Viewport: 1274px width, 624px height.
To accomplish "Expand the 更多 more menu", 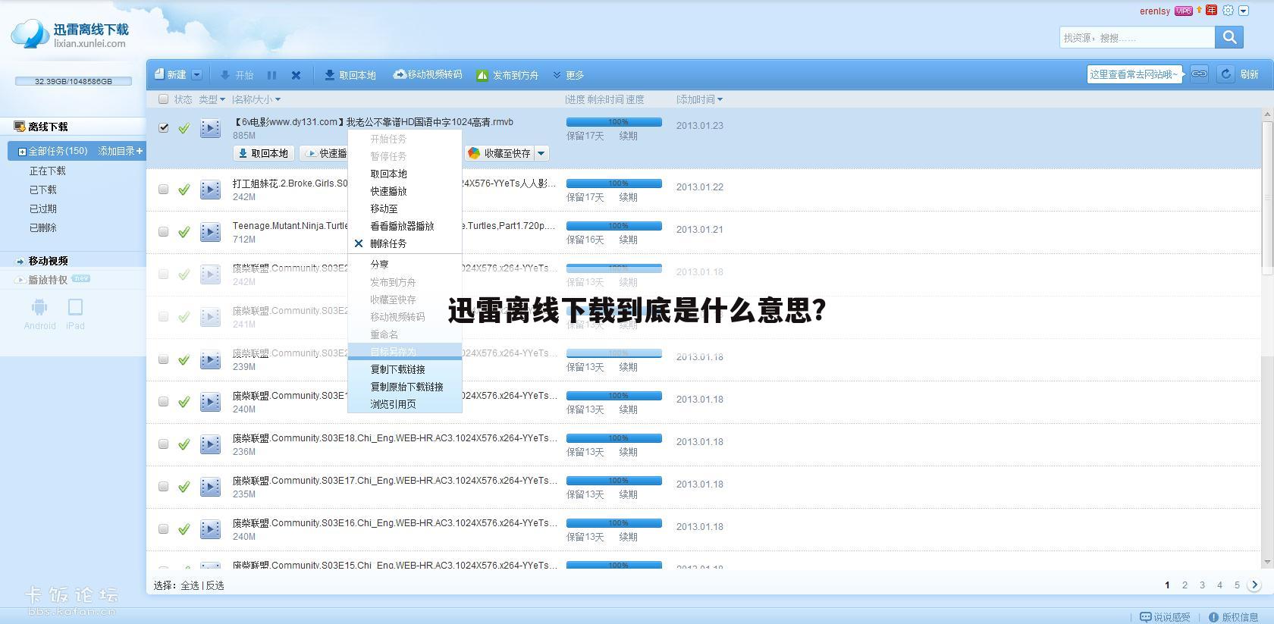I will (569, 75).
